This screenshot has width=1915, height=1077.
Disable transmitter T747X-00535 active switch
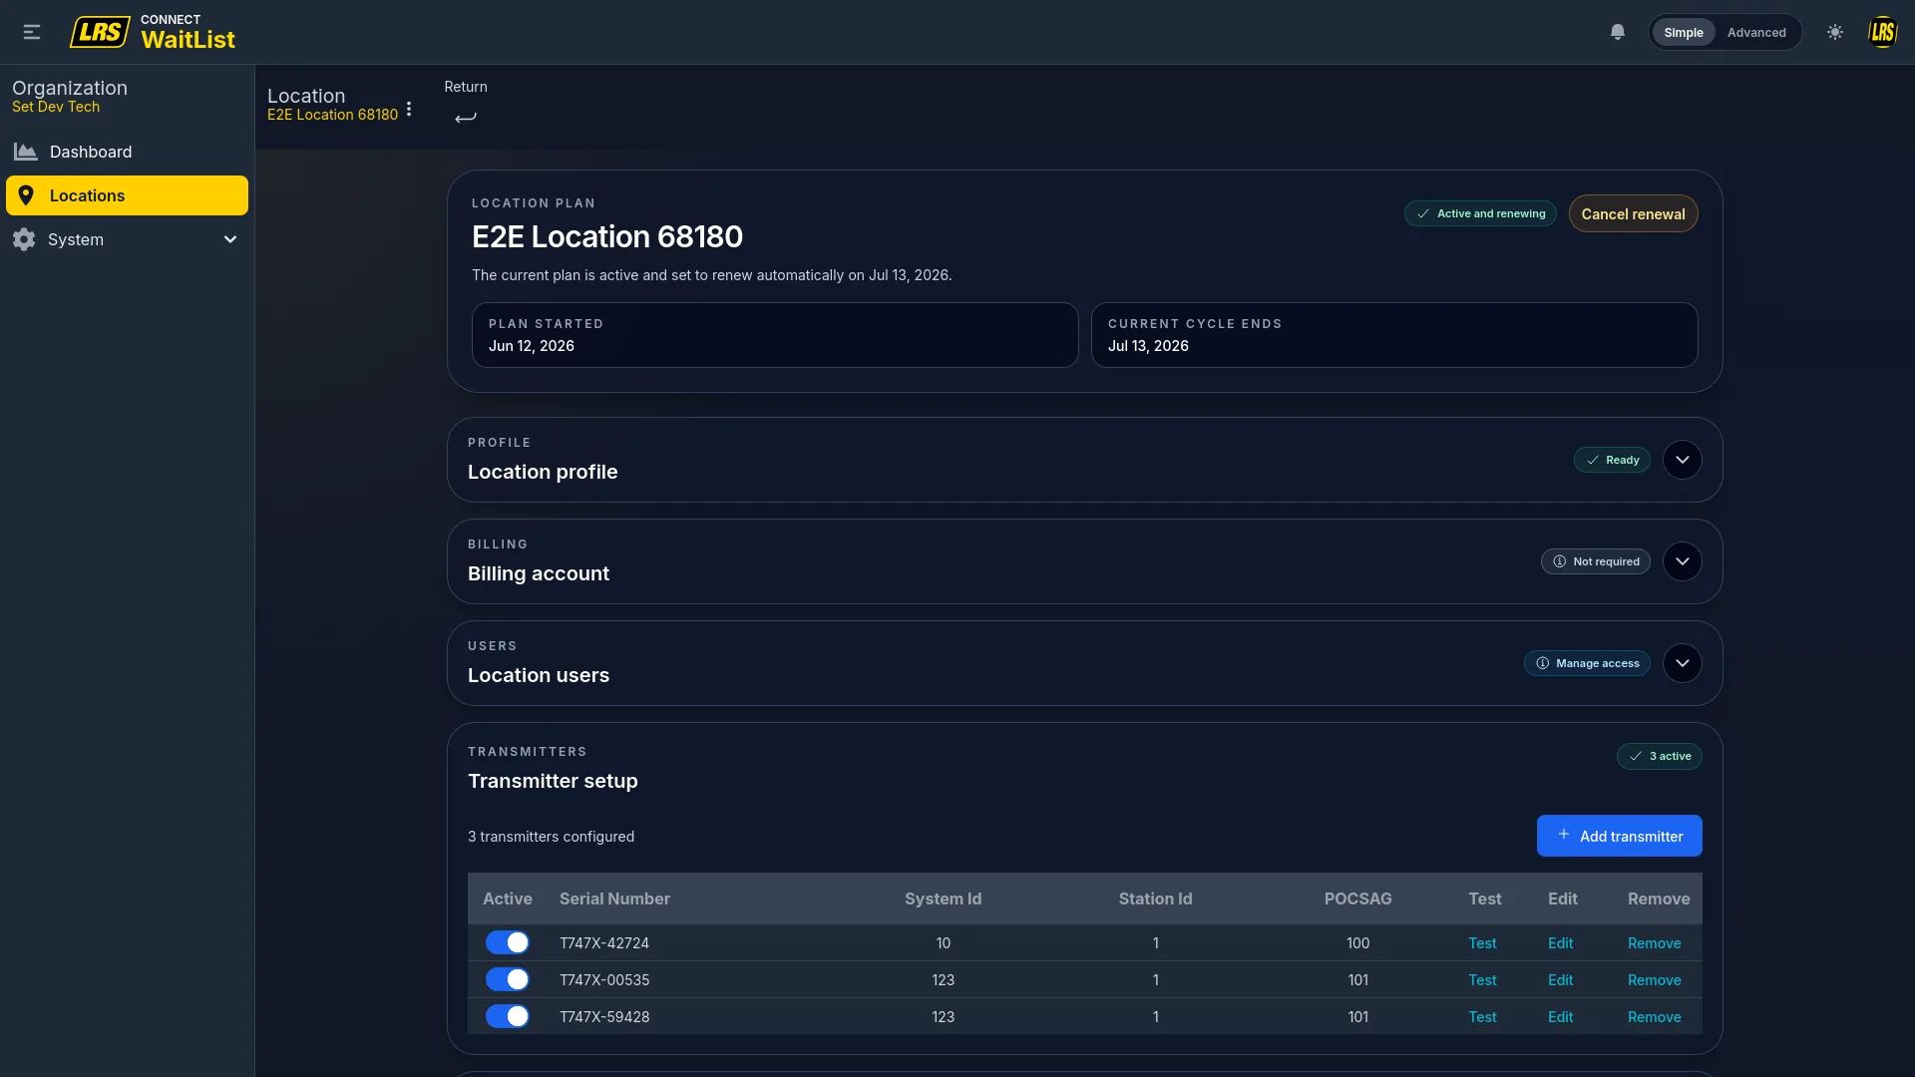tap(507, 979)
